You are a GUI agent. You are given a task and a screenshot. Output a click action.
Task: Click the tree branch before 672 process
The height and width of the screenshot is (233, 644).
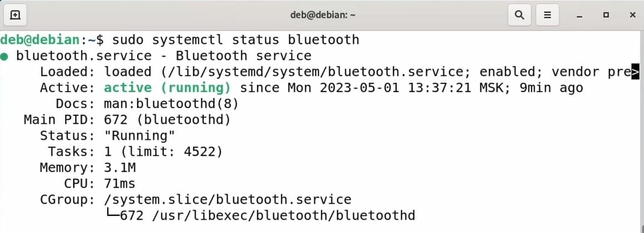(112, 214)
